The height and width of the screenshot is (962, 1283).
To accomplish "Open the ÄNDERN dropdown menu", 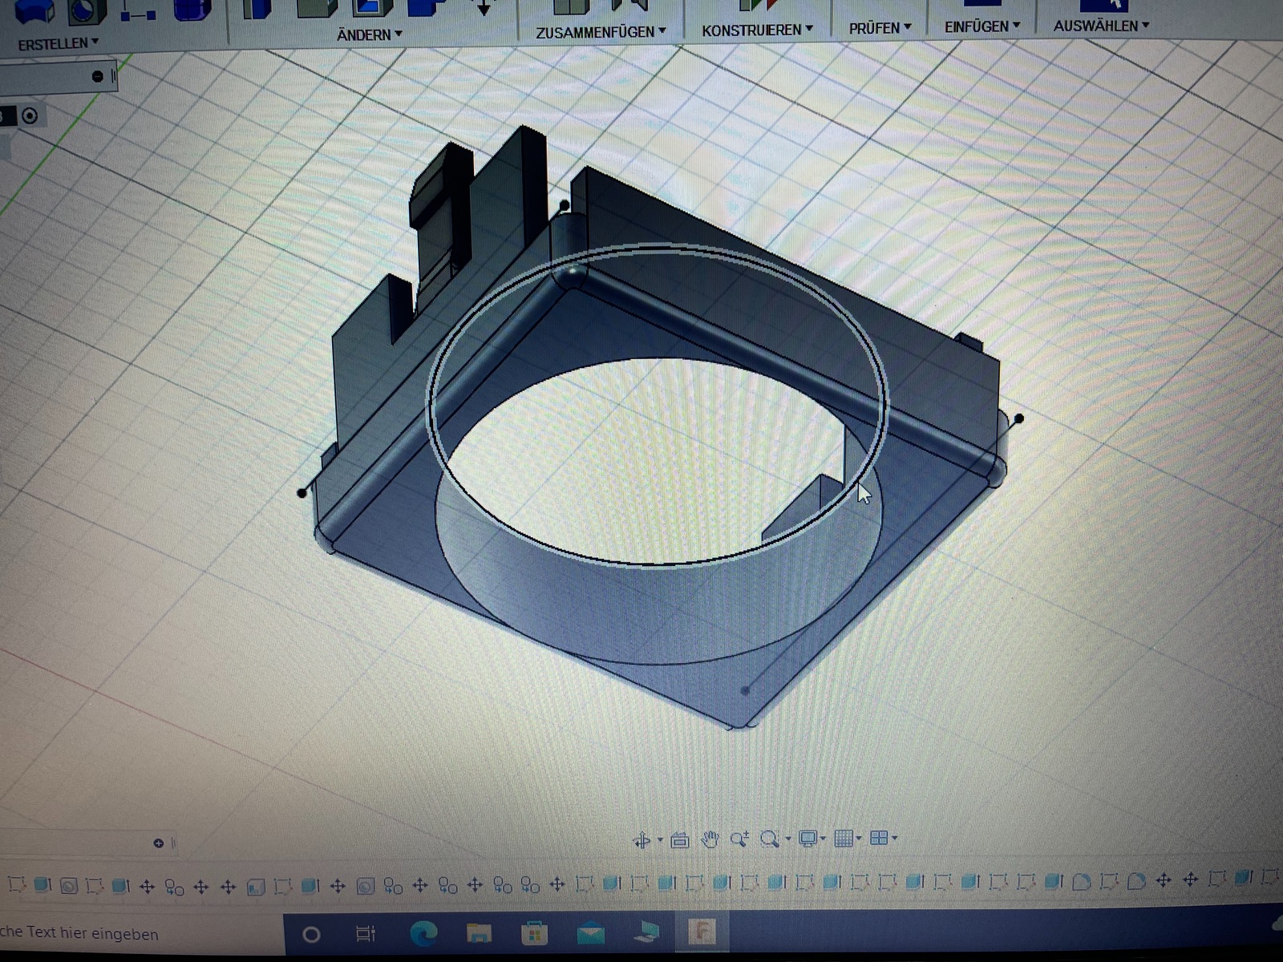I will pos(369,35).
